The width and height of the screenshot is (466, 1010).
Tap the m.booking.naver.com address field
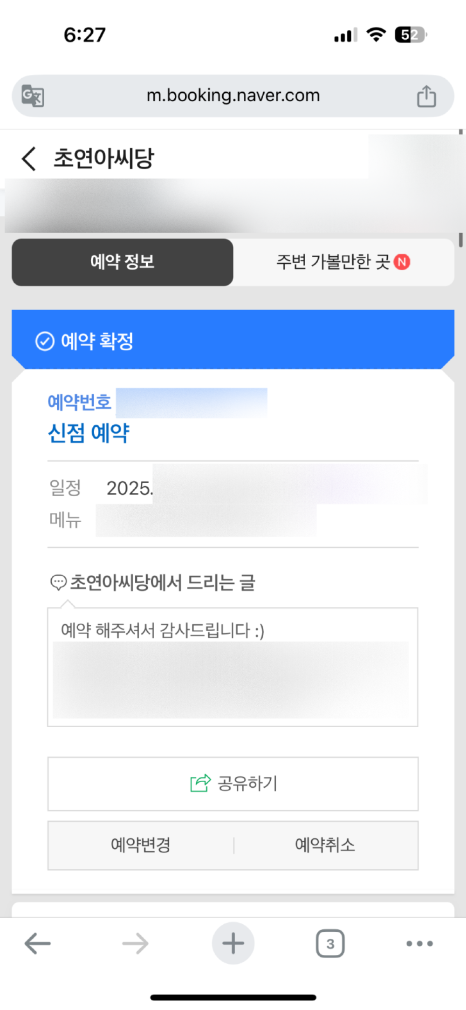233,96
